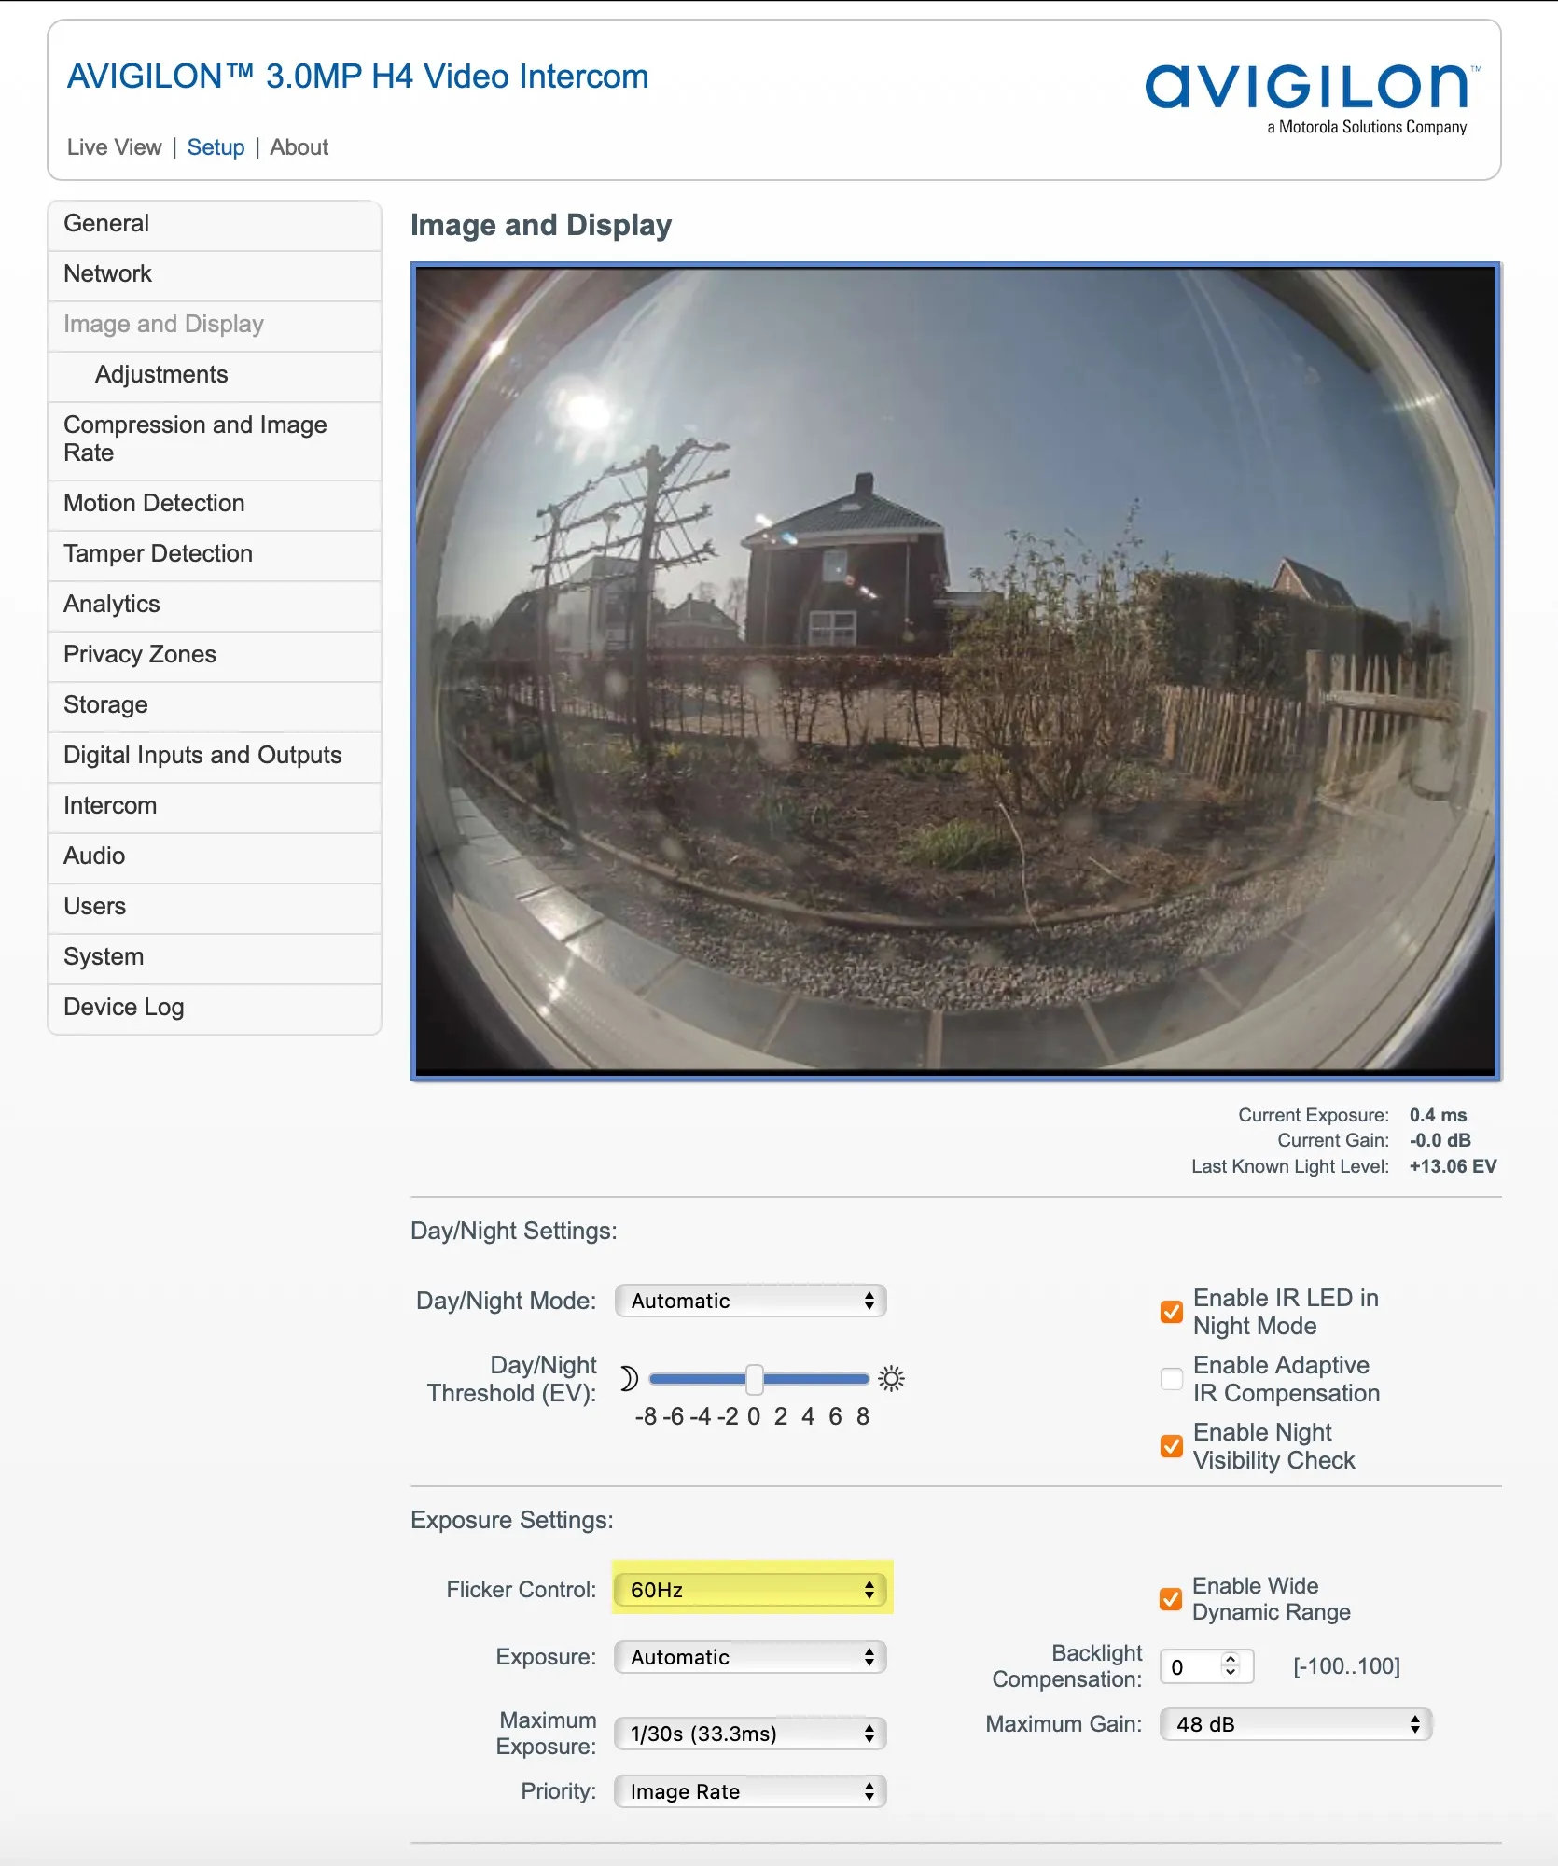Screen dimensions: 1558x1866
Task: Open the Users page
Action: click(x=215, y=907)
